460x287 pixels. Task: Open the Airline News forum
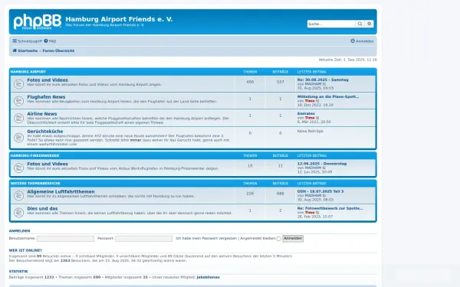pyautogui.click(x=42, y=114)
